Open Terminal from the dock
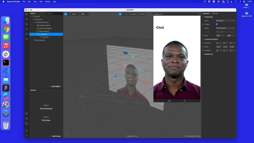The height and width of the screenshot is (143, 254). pos(6,63)
